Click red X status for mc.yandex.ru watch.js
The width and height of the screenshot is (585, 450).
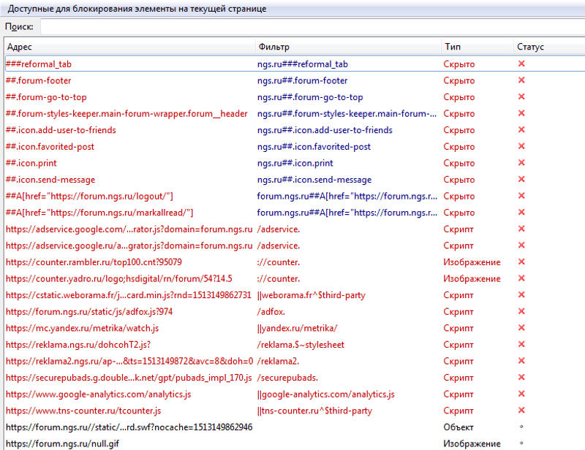(521, 328)
